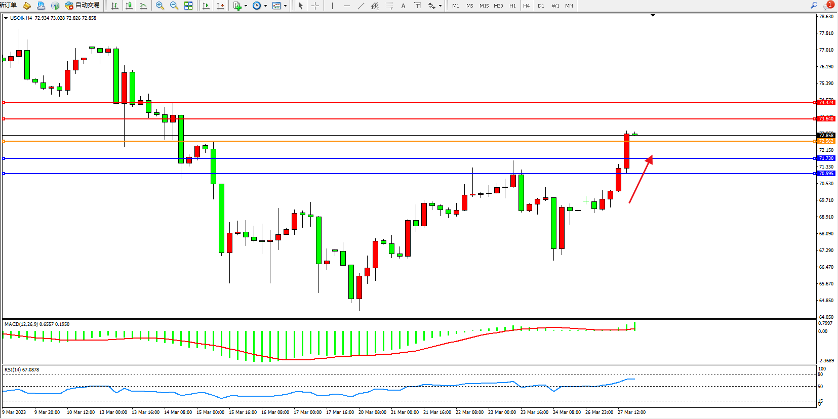Open the search magnifier in top right
The height and width of the screenshot is (419, 838).
[814, 5]
